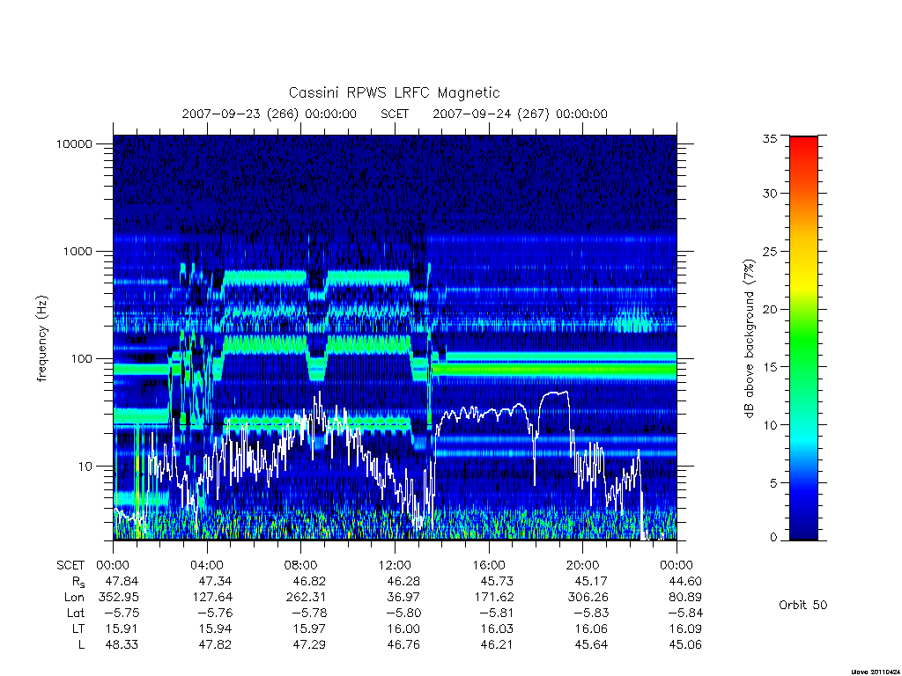Screen dimensions: 902x676
Task: Click the longitude value '36.97'
Action: tap(403, 598)
